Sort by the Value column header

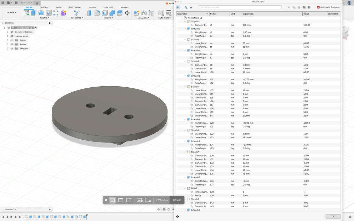315,14
